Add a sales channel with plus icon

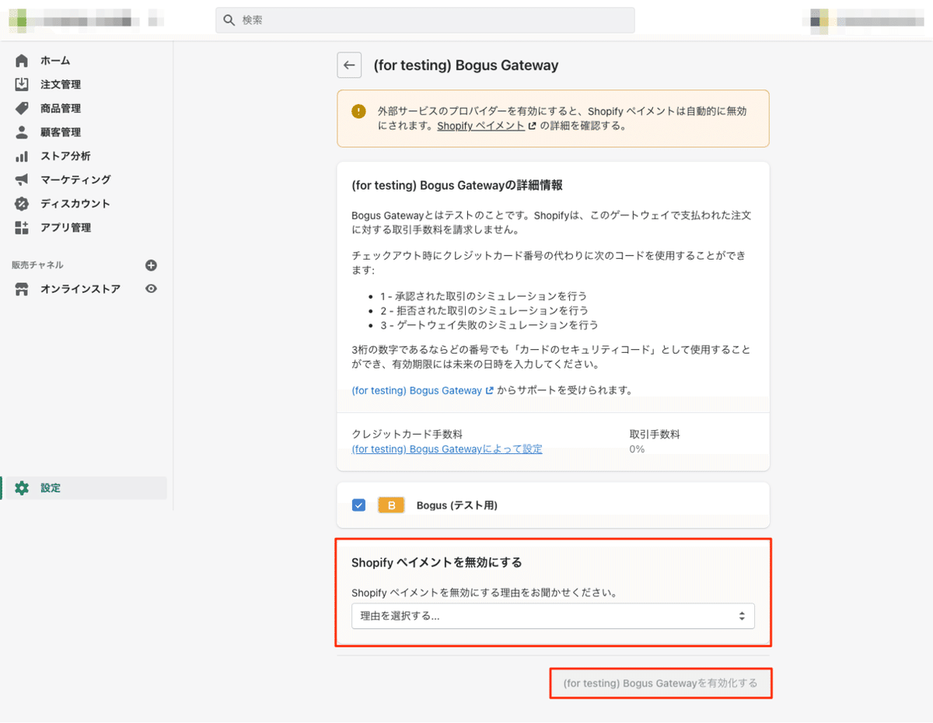[152, 265]
